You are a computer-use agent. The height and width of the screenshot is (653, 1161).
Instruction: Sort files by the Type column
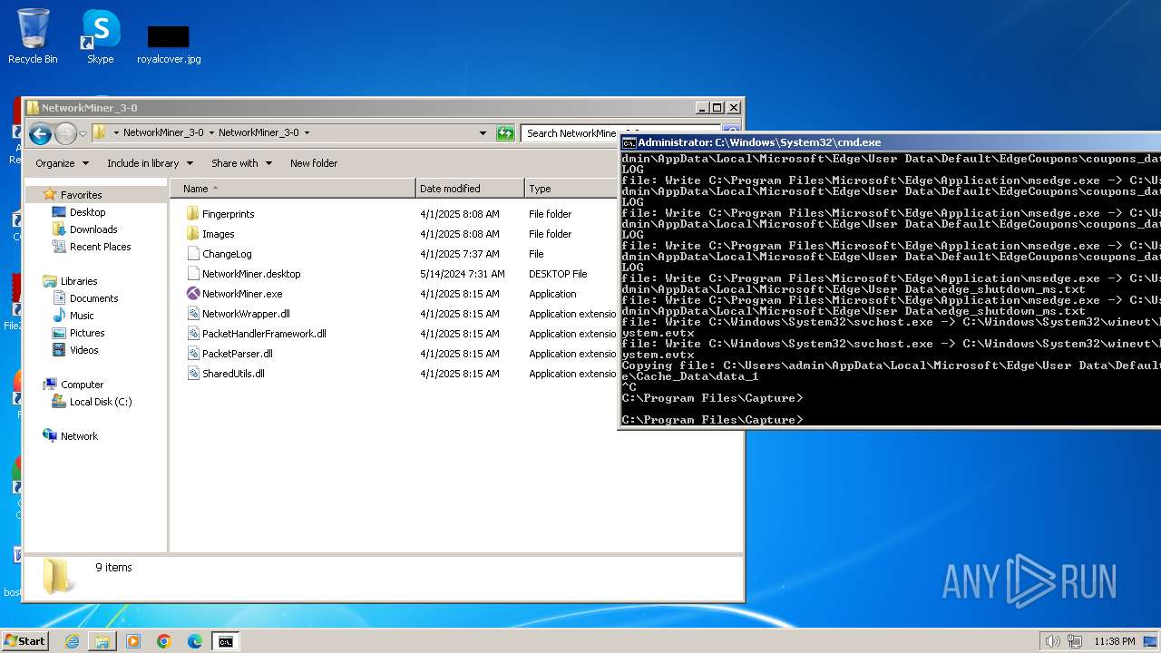click(571, 189)
